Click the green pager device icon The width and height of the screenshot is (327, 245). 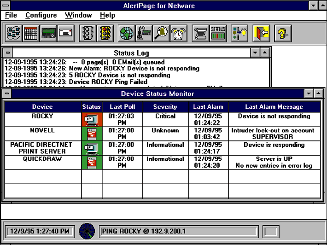click(48, 33)
